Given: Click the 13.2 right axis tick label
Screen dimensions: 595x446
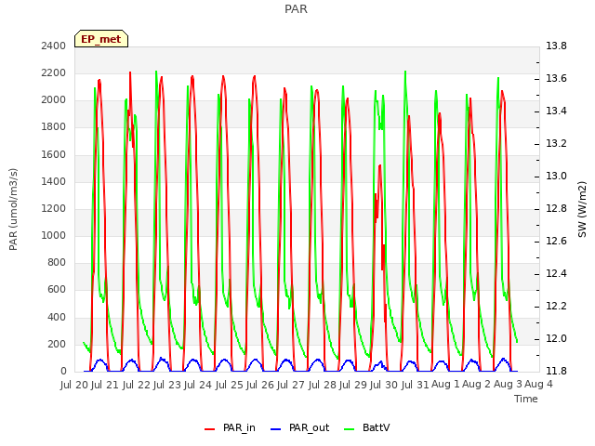Looking at the screenshot, I should [556, 144].
